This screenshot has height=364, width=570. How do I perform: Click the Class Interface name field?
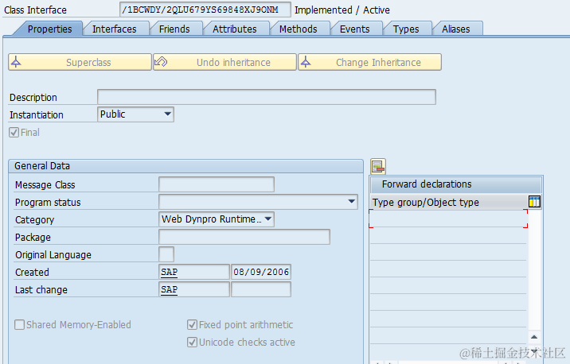click(205, 10)
